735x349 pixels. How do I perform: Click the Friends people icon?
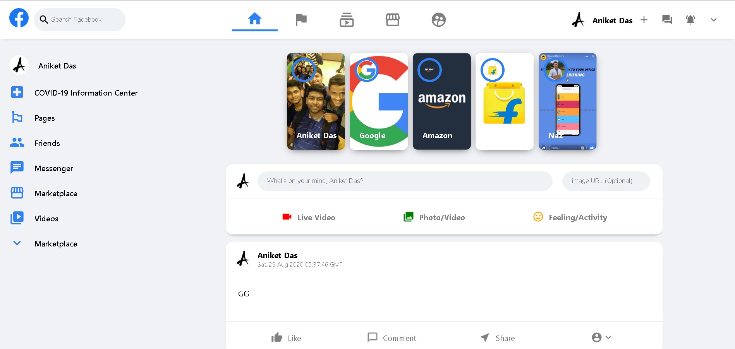(17, 142)
